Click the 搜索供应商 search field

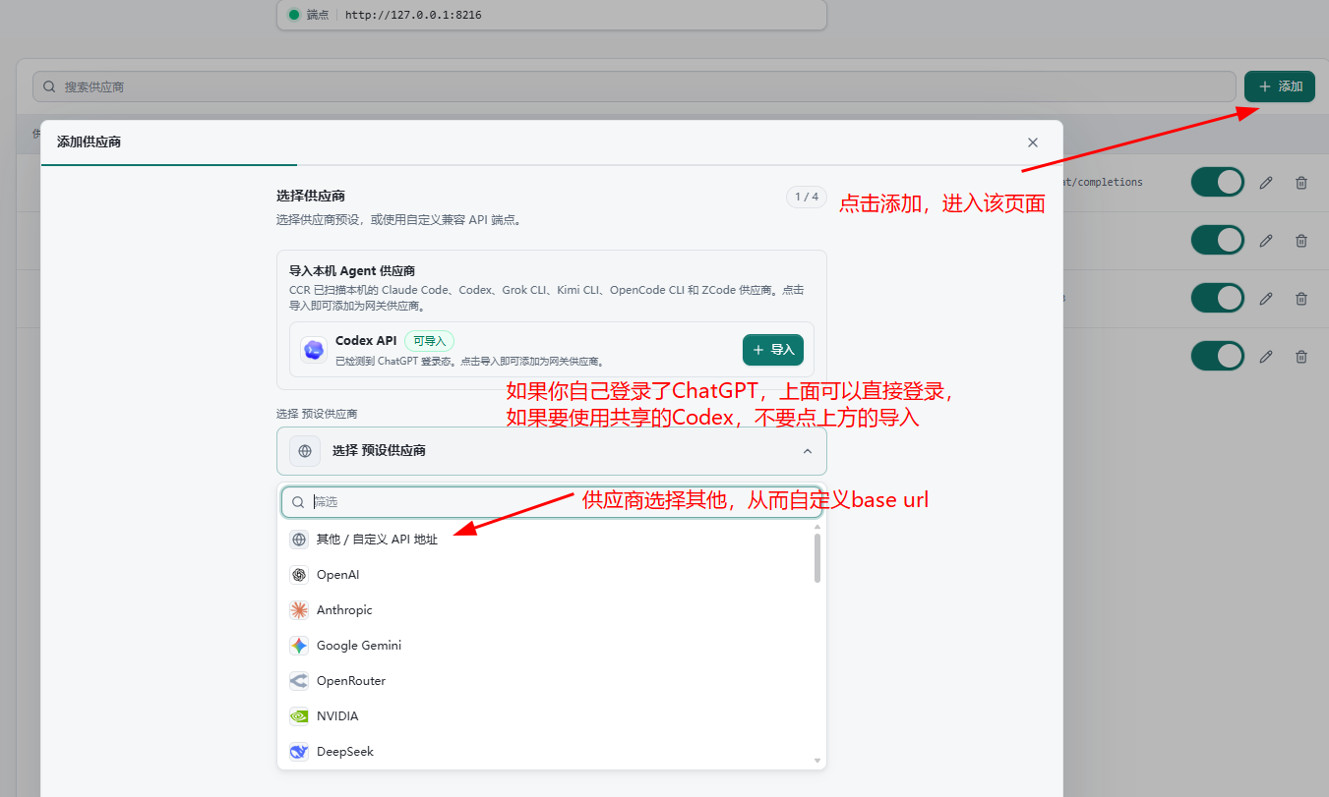click(x=634, y=86)
